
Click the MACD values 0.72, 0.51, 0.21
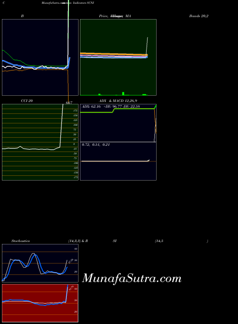96,145
